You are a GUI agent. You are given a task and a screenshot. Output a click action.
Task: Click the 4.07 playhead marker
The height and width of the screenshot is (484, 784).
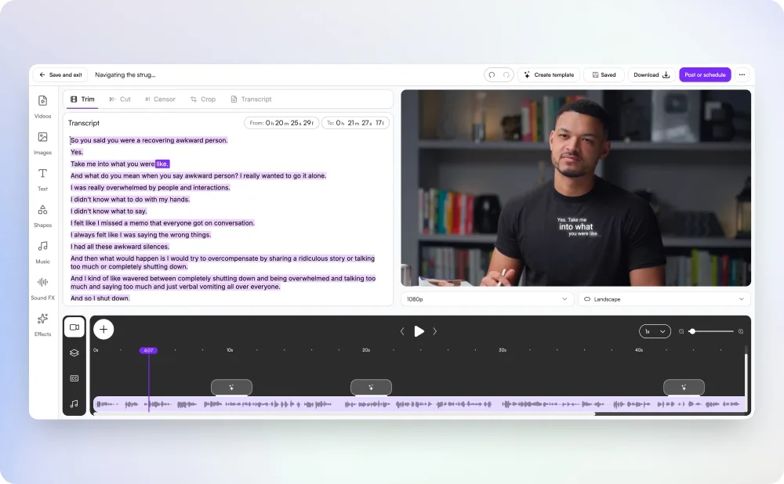click(148, 351)
